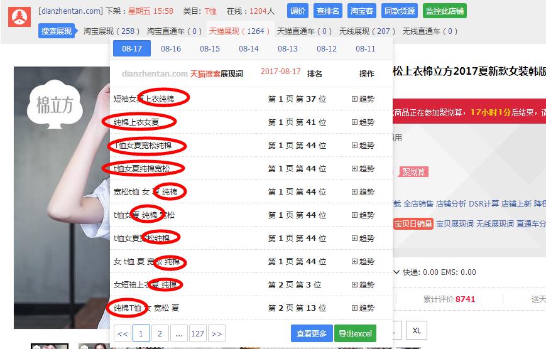Image resolution: width=546 pixels, height=349 pixels.
Task: Open the 无线展现 (207) tab
Action: pyautogui.click(x=367, y=31)
